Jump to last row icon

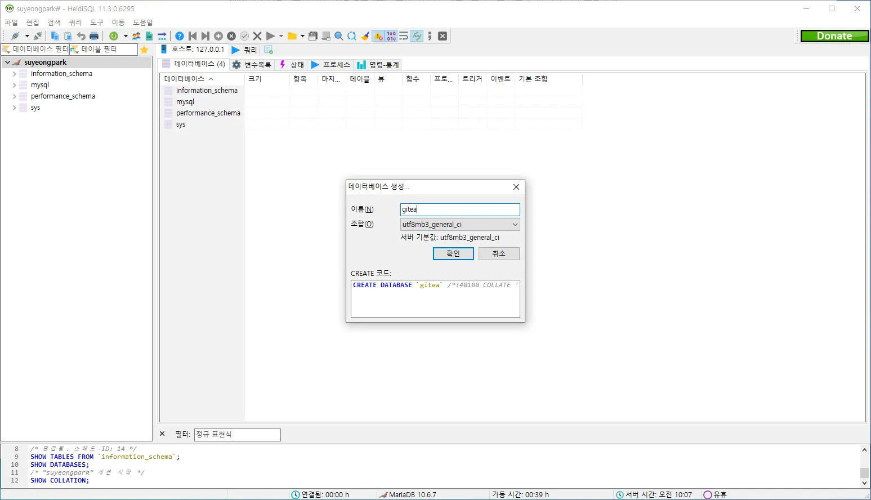(206, 36)
